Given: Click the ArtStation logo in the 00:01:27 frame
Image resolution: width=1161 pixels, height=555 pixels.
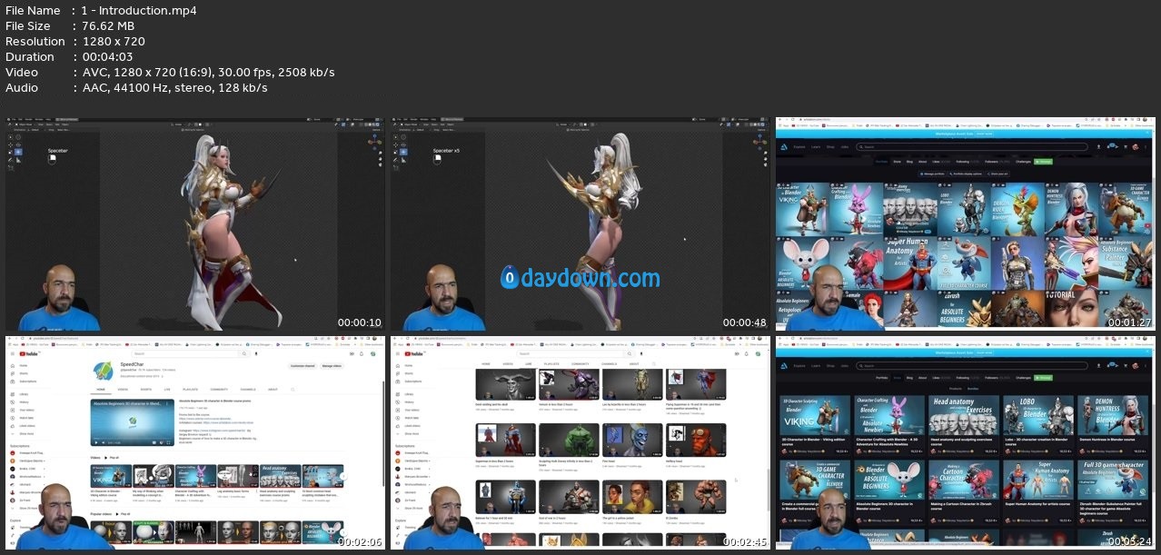Looking at the screenshot, I should point(784,147).
